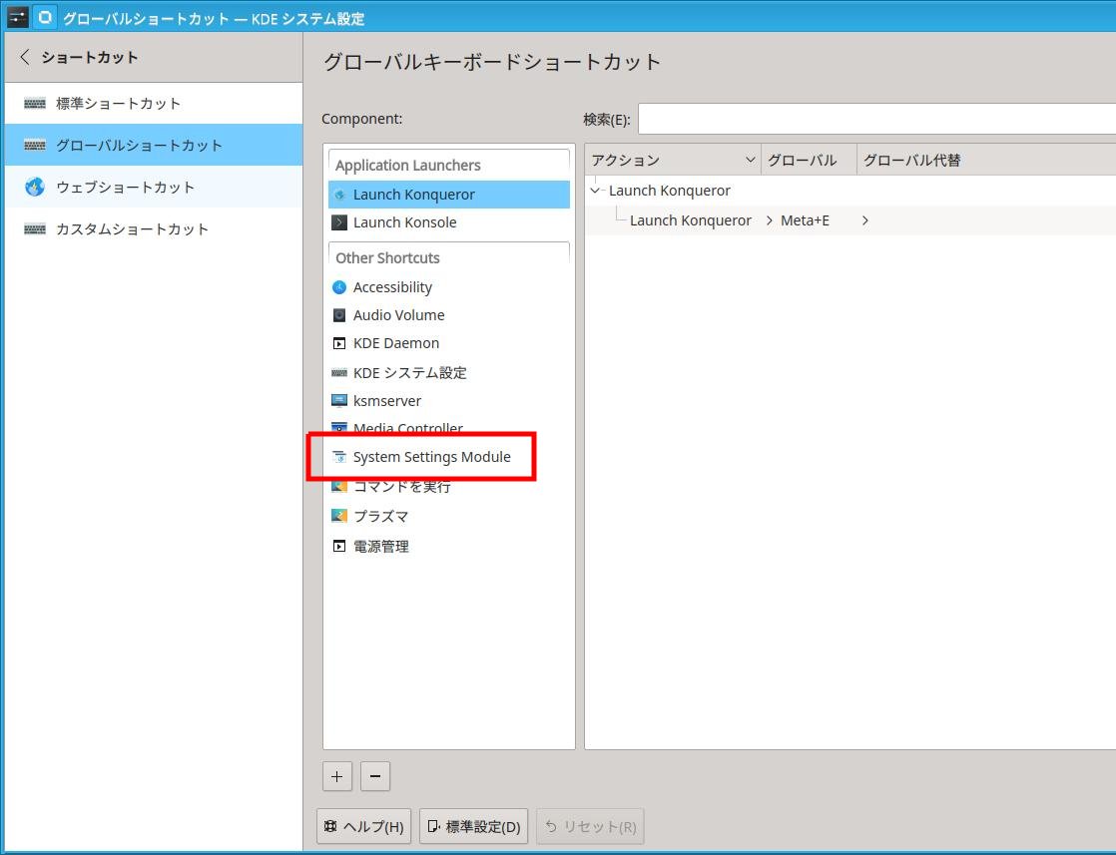The width and height of the screenshot is (1116, 855).
Task: Click the グローバル代替 column header
Action: point(986,160)
